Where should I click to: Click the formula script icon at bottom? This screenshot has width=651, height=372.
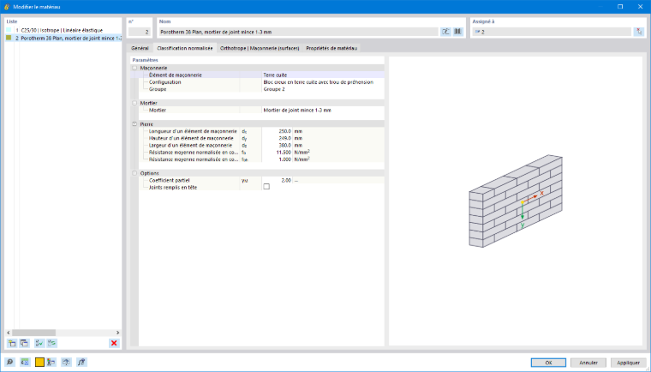click(x=81, y=362)
